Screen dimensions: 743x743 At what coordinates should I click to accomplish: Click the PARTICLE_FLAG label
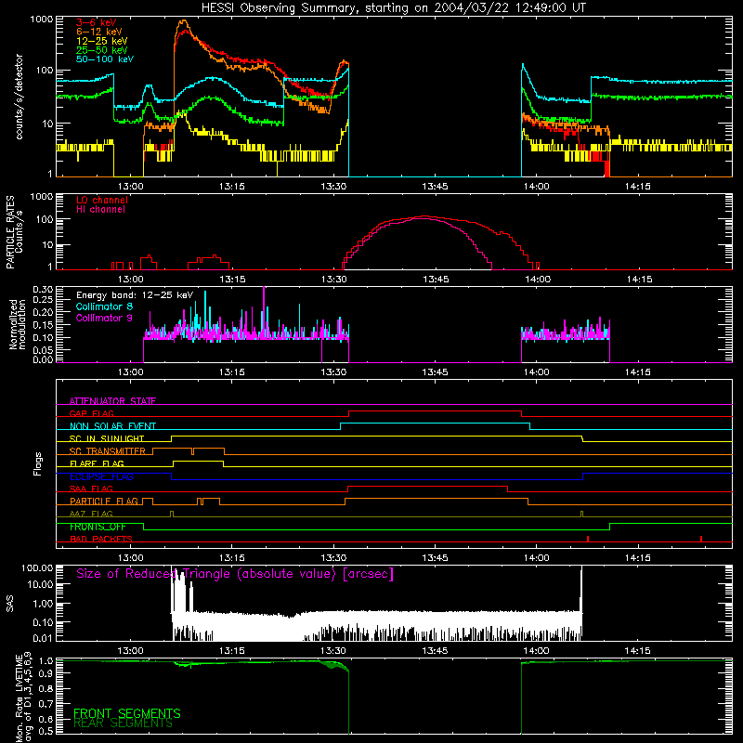click(x=104, y=502)
